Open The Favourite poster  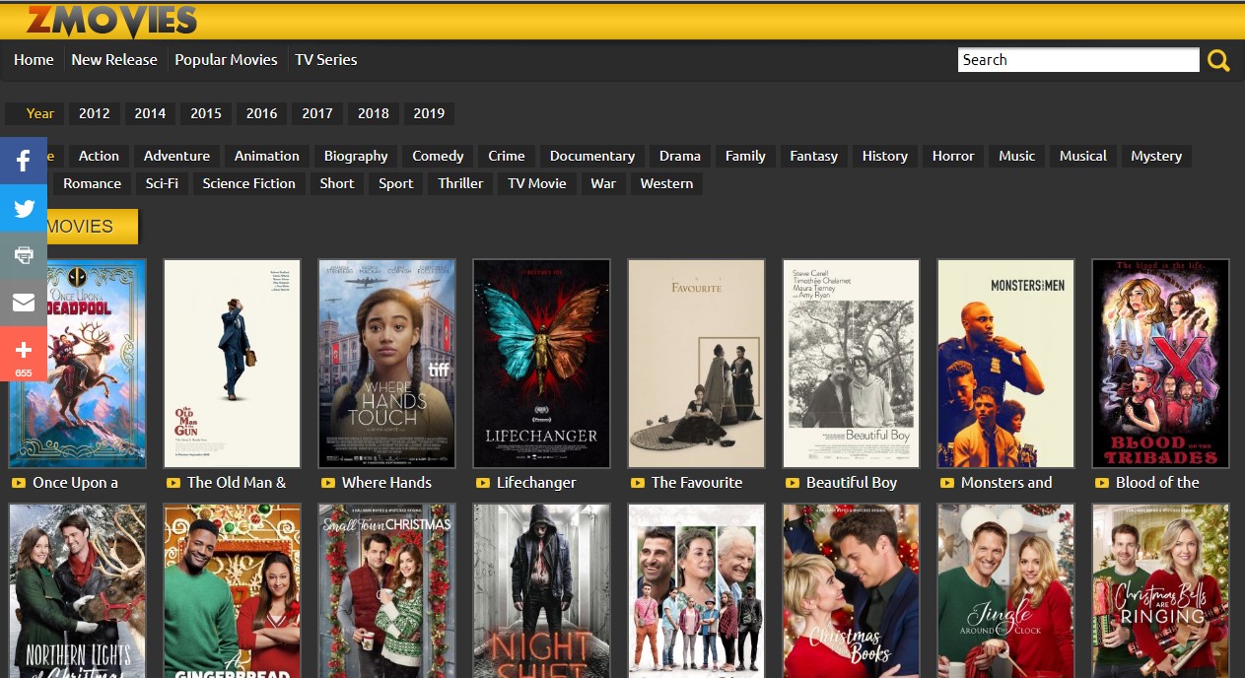point(696,364)
